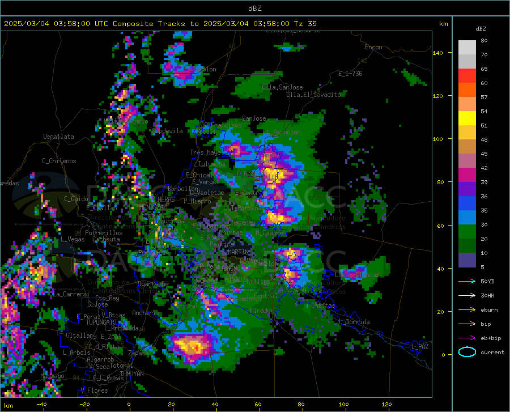Click the E_1-736 place label

point(350,74)
